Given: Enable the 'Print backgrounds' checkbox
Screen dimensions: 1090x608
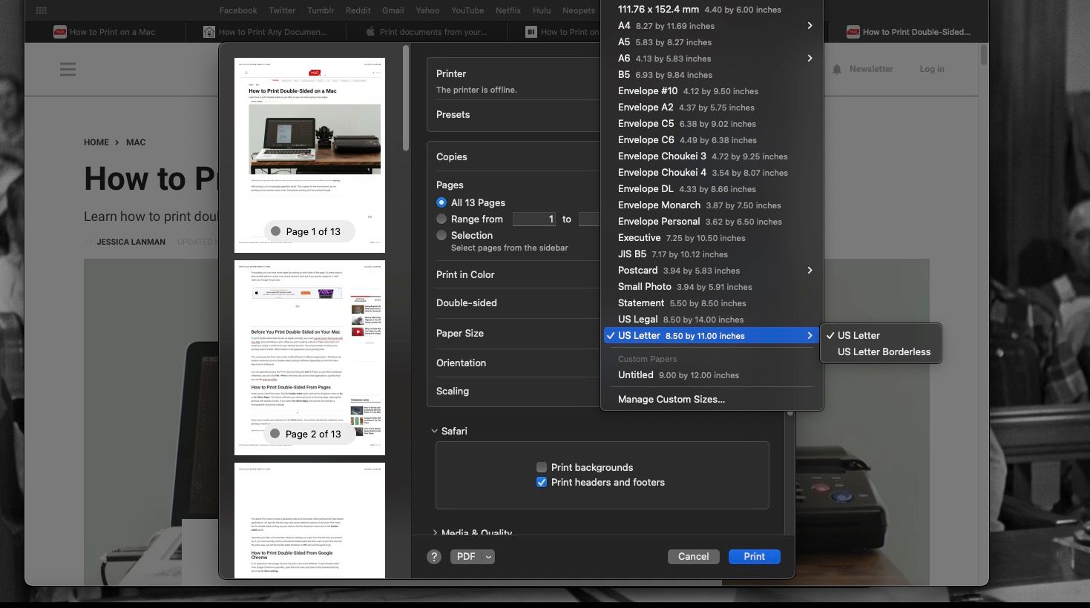Looking at the screenshot, I should (542, 467).
